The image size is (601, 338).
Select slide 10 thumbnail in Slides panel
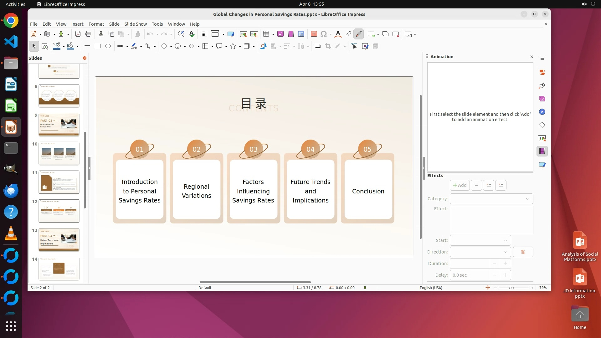tap(59, 153)
